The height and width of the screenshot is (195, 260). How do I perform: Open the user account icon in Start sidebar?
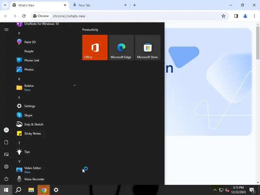point(6,130)
